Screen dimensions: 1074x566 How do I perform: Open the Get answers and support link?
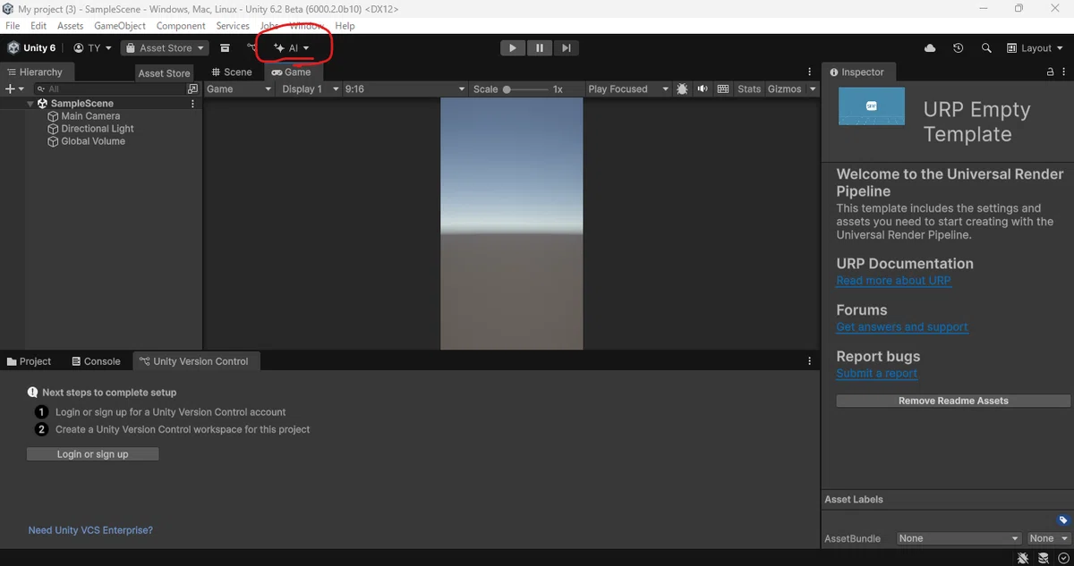pyautogui.click(x=902, y=327)
